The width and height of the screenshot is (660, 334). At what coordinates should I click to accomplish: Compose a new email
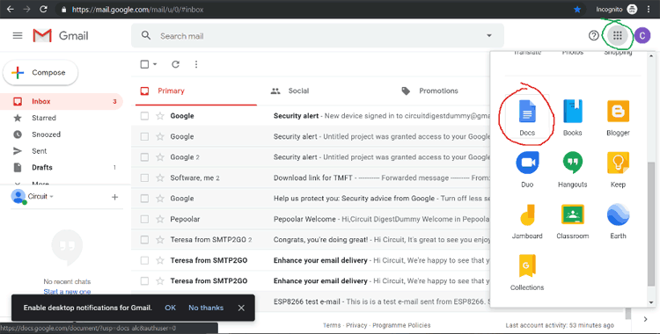(x=40, y=72)
